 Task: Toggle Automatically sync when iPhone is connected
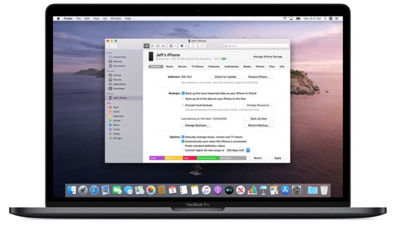(x=183, y=142)
